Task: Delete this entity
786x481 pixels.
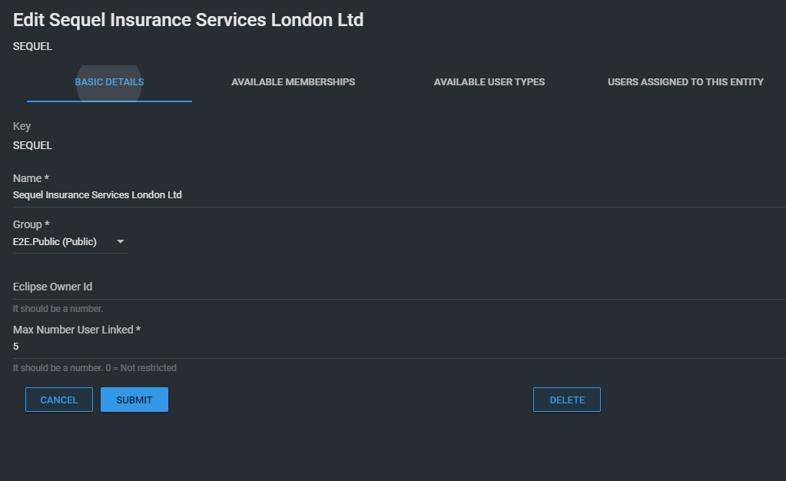Action: [x=567, y=400]
